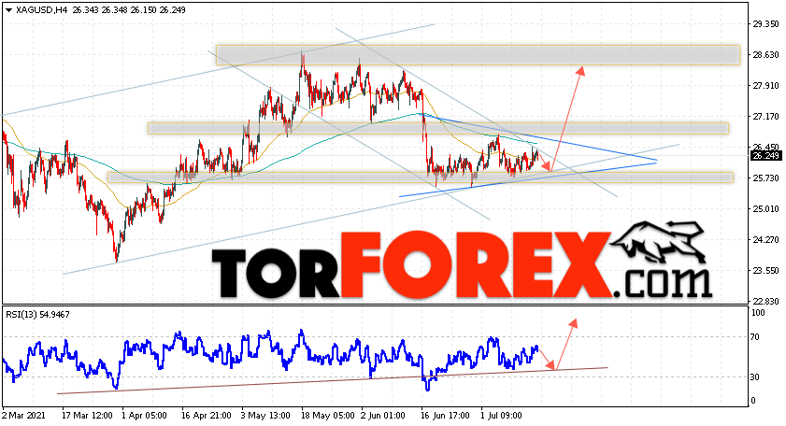This screenshot has width=786, height=426.
Task: Select the middle gray zone near 27.170
Action: pos(438,128)
